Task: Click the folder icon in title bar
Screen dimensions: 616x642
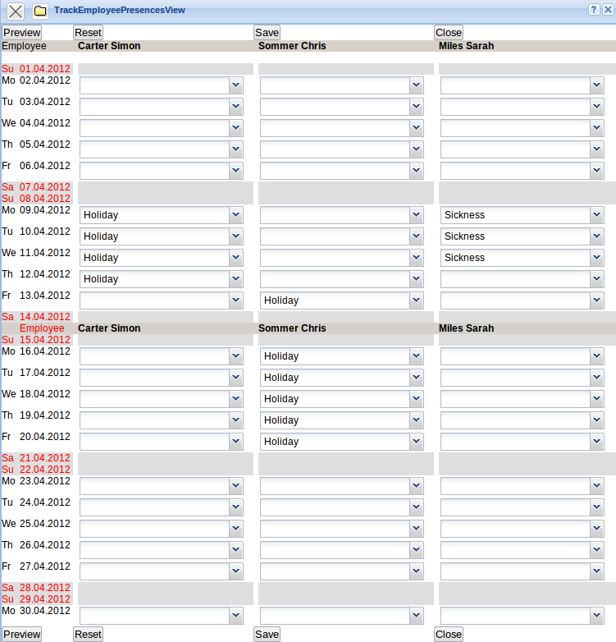Action: 39,11
